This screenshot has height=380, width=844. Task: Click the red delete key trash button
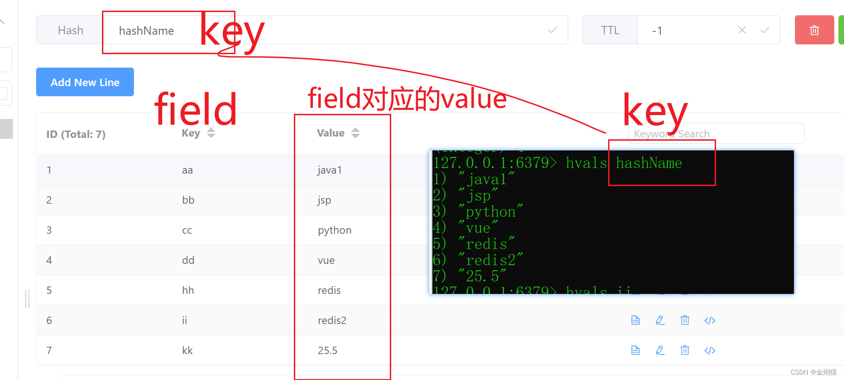814,30
